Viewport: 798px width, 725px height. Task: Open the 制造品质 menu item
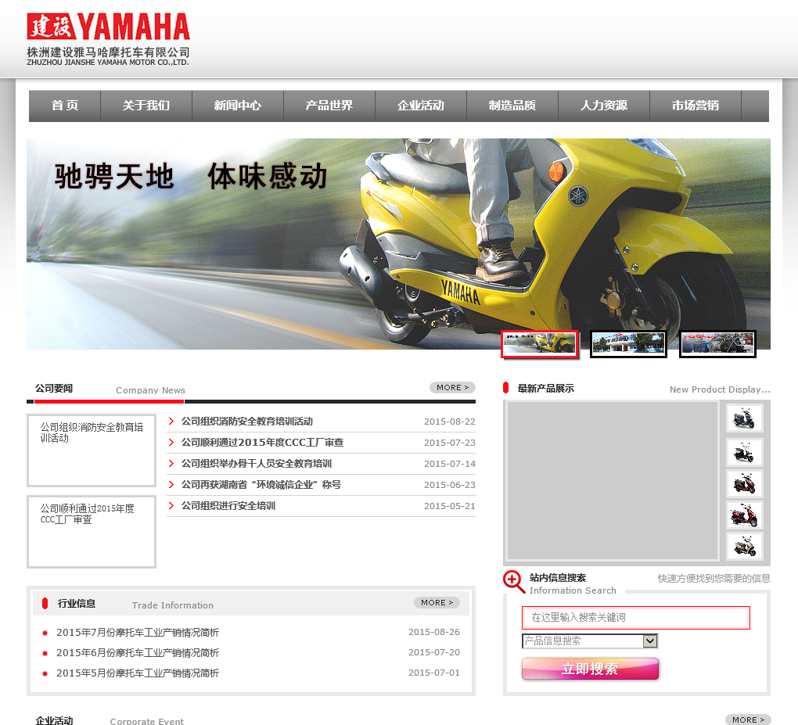(512, 106)
